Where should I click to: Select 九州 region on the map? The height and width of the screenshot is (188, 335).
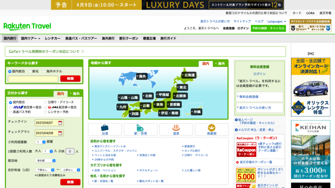[122, 107]
